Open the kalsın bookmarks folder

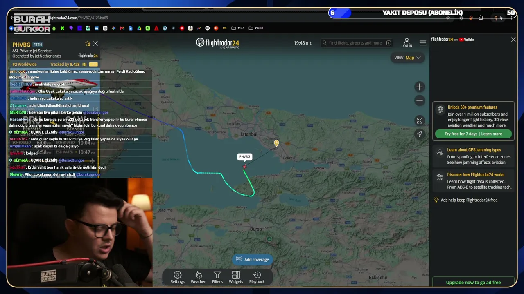(x=256, y=28)
